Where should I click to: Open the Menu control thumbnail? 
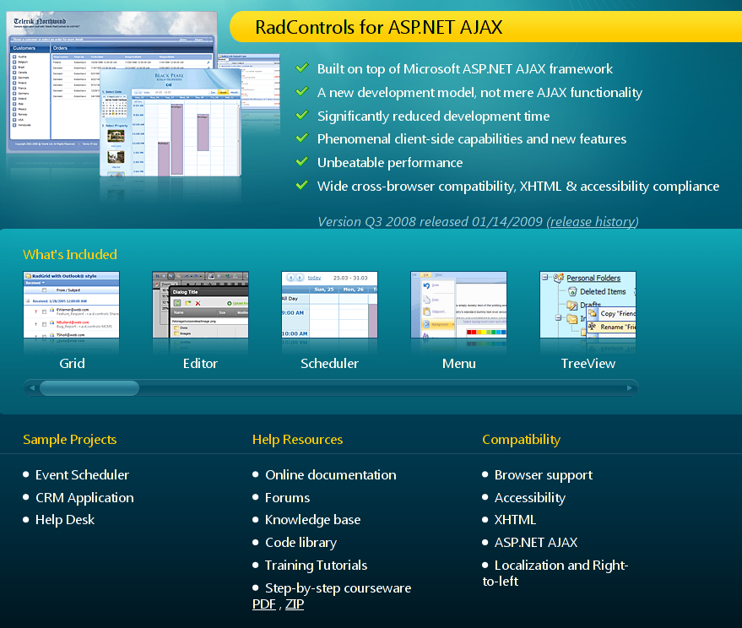tap(459, 305)
